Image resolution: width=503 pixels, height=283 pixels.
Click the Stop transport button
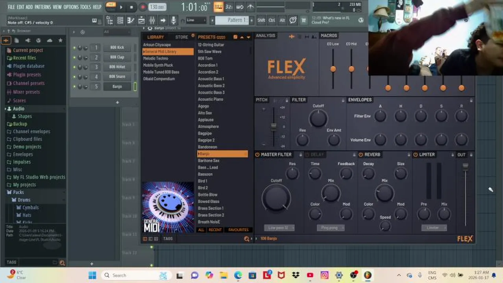point(131,7)
